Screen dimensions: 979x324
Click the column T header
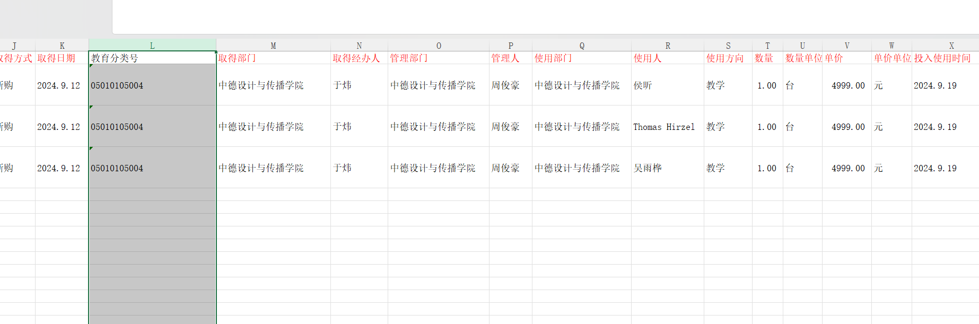(767, 46)
